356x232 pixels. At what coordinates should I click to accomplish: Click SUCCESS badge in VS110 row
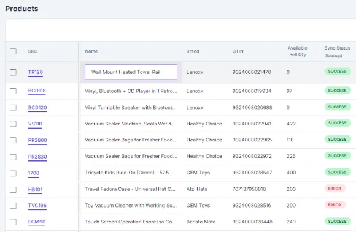tap(338, 123)
